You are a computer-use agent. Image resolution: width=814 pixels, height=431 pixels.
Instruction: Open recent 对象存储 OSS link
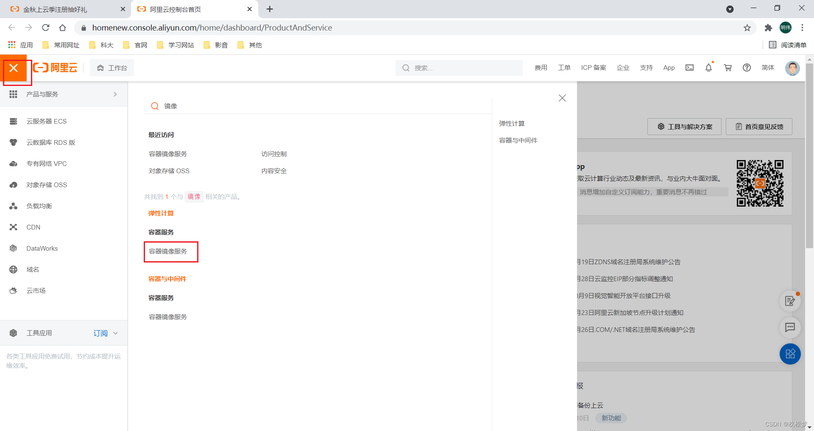click(x=169, y=171)
